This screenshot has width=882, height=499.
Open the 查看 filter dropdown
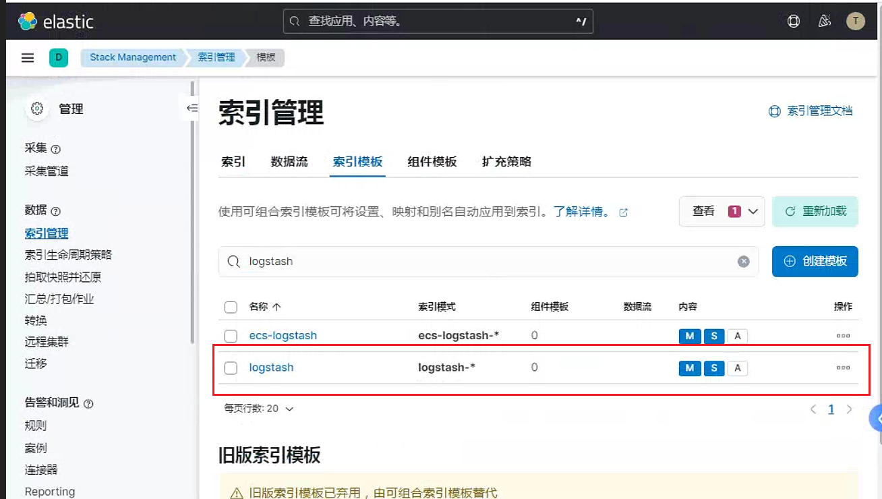click(722, 212)
